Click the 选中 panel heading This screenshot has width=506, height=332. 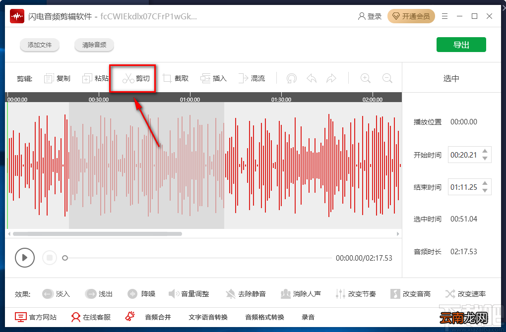pyautogui.click(x=451, y=78)
